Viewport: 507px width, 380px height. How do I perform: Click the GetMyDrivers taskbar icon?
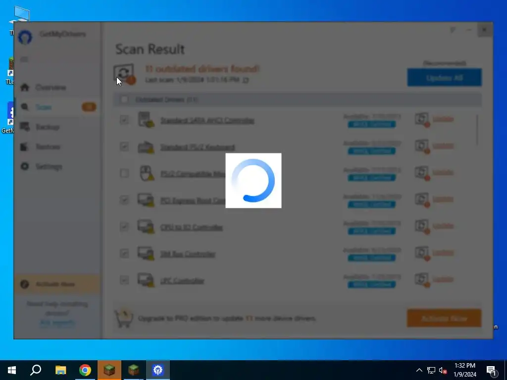click(x=158, y=370)
